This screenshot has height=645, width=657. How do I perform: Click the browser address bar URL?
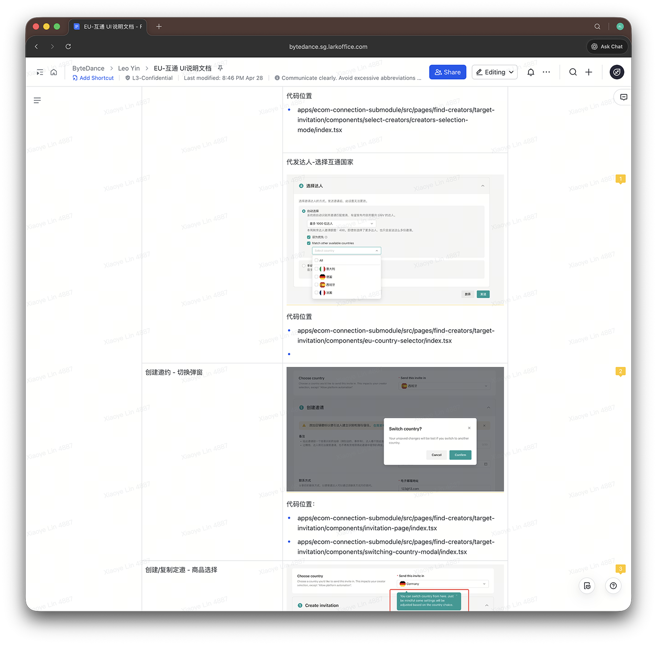tap(328, 47)
